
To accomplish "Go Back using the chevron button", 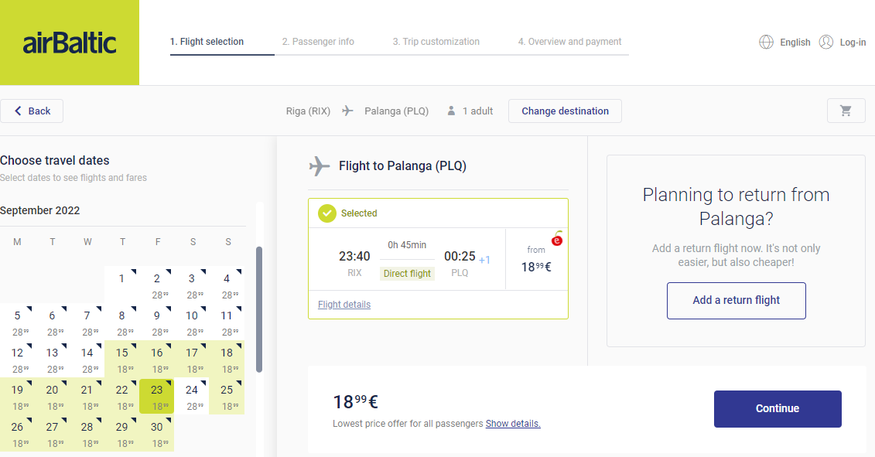I will (32, 111).
